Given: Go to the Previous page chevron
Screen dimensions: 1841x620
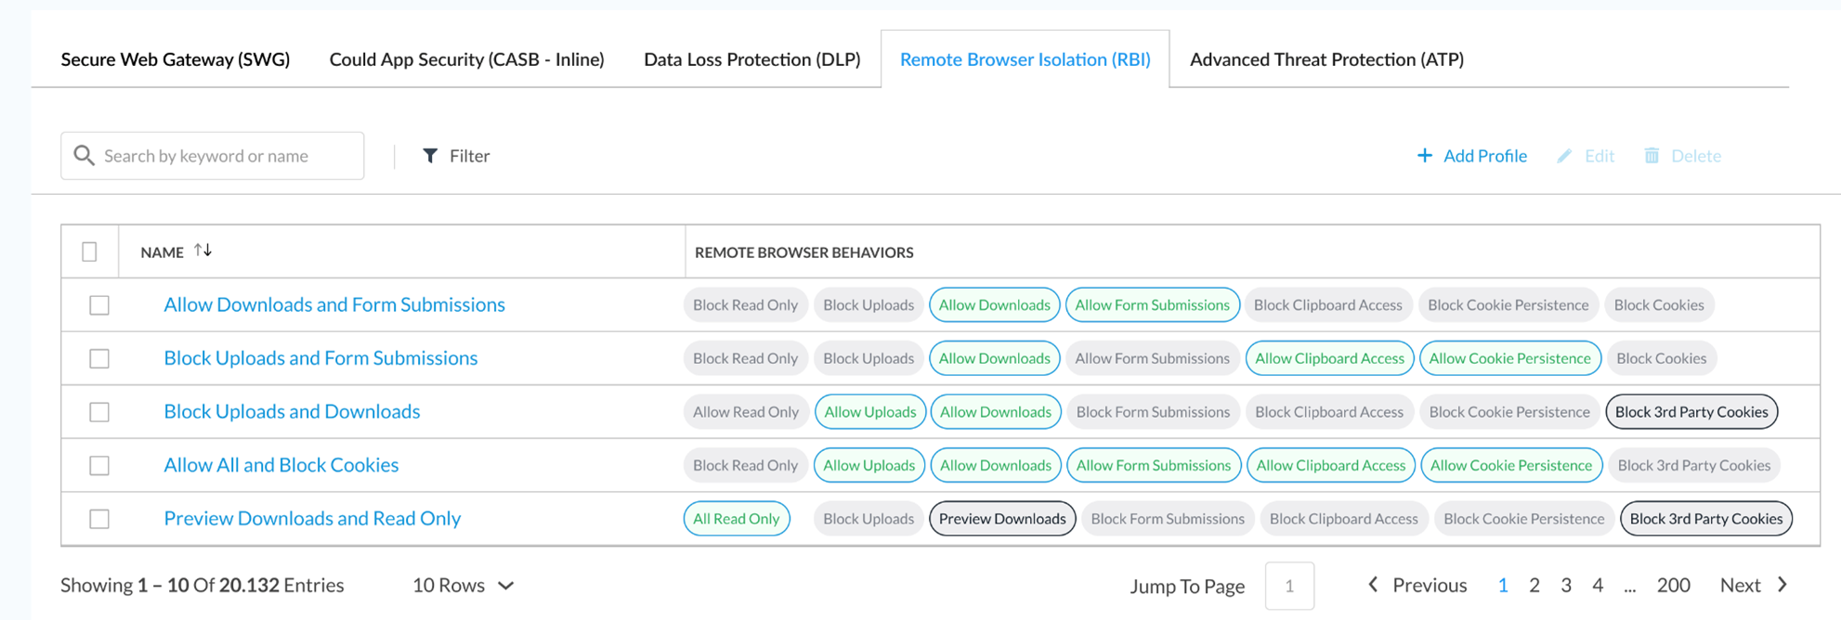Looking at the screenshot, I should [1373, 585].
